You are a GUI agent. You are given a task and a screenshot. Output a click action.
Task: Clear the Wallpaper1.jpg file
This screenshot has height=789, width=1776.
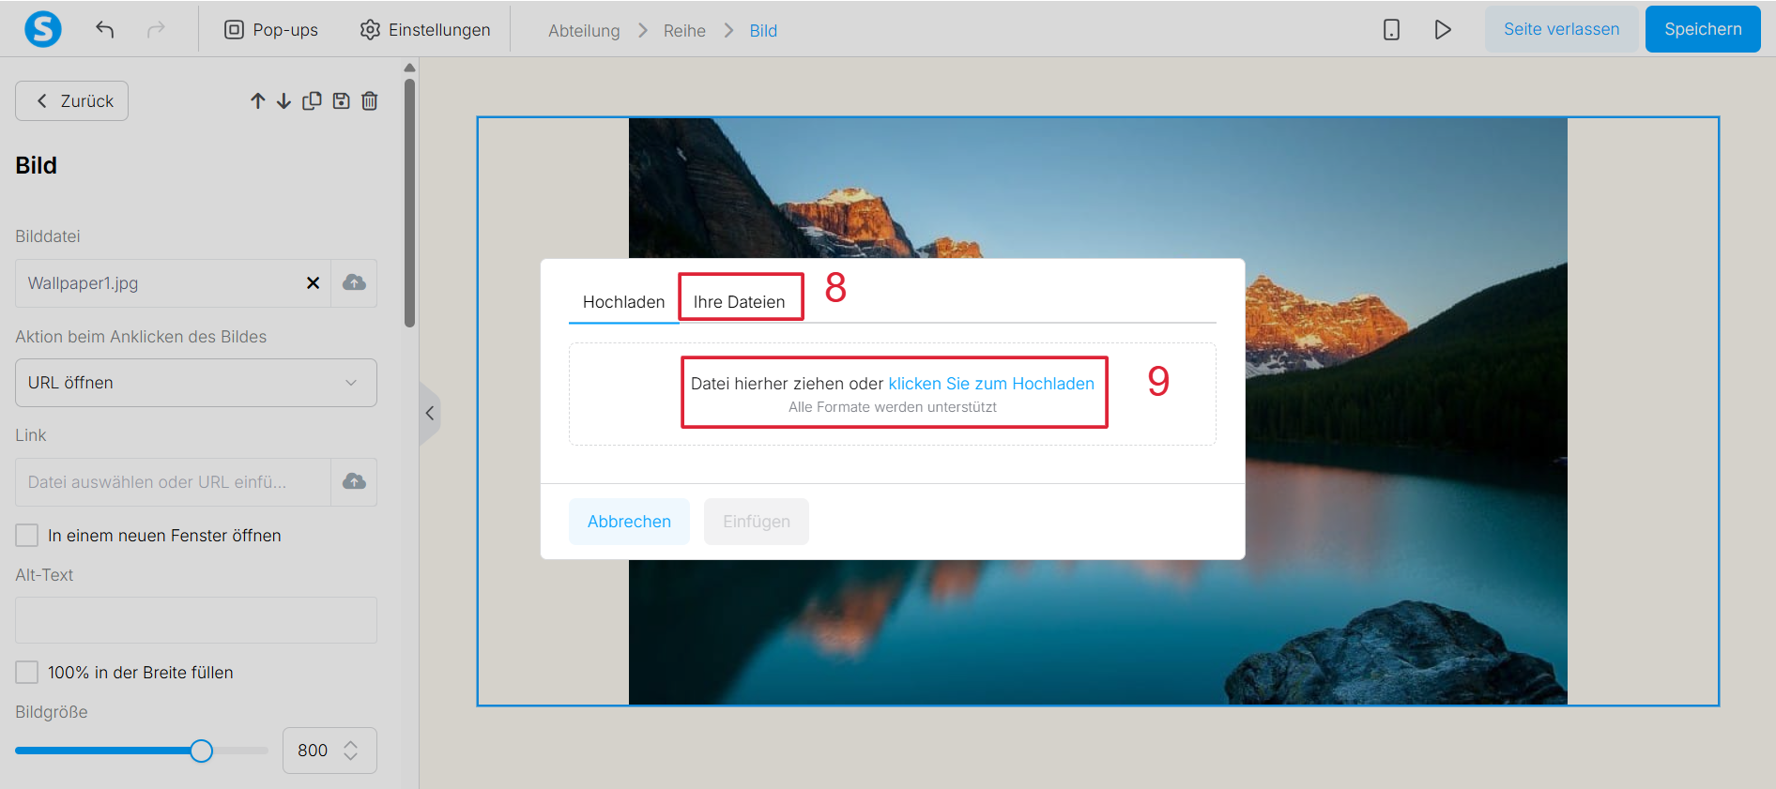(x=313, y=283)
